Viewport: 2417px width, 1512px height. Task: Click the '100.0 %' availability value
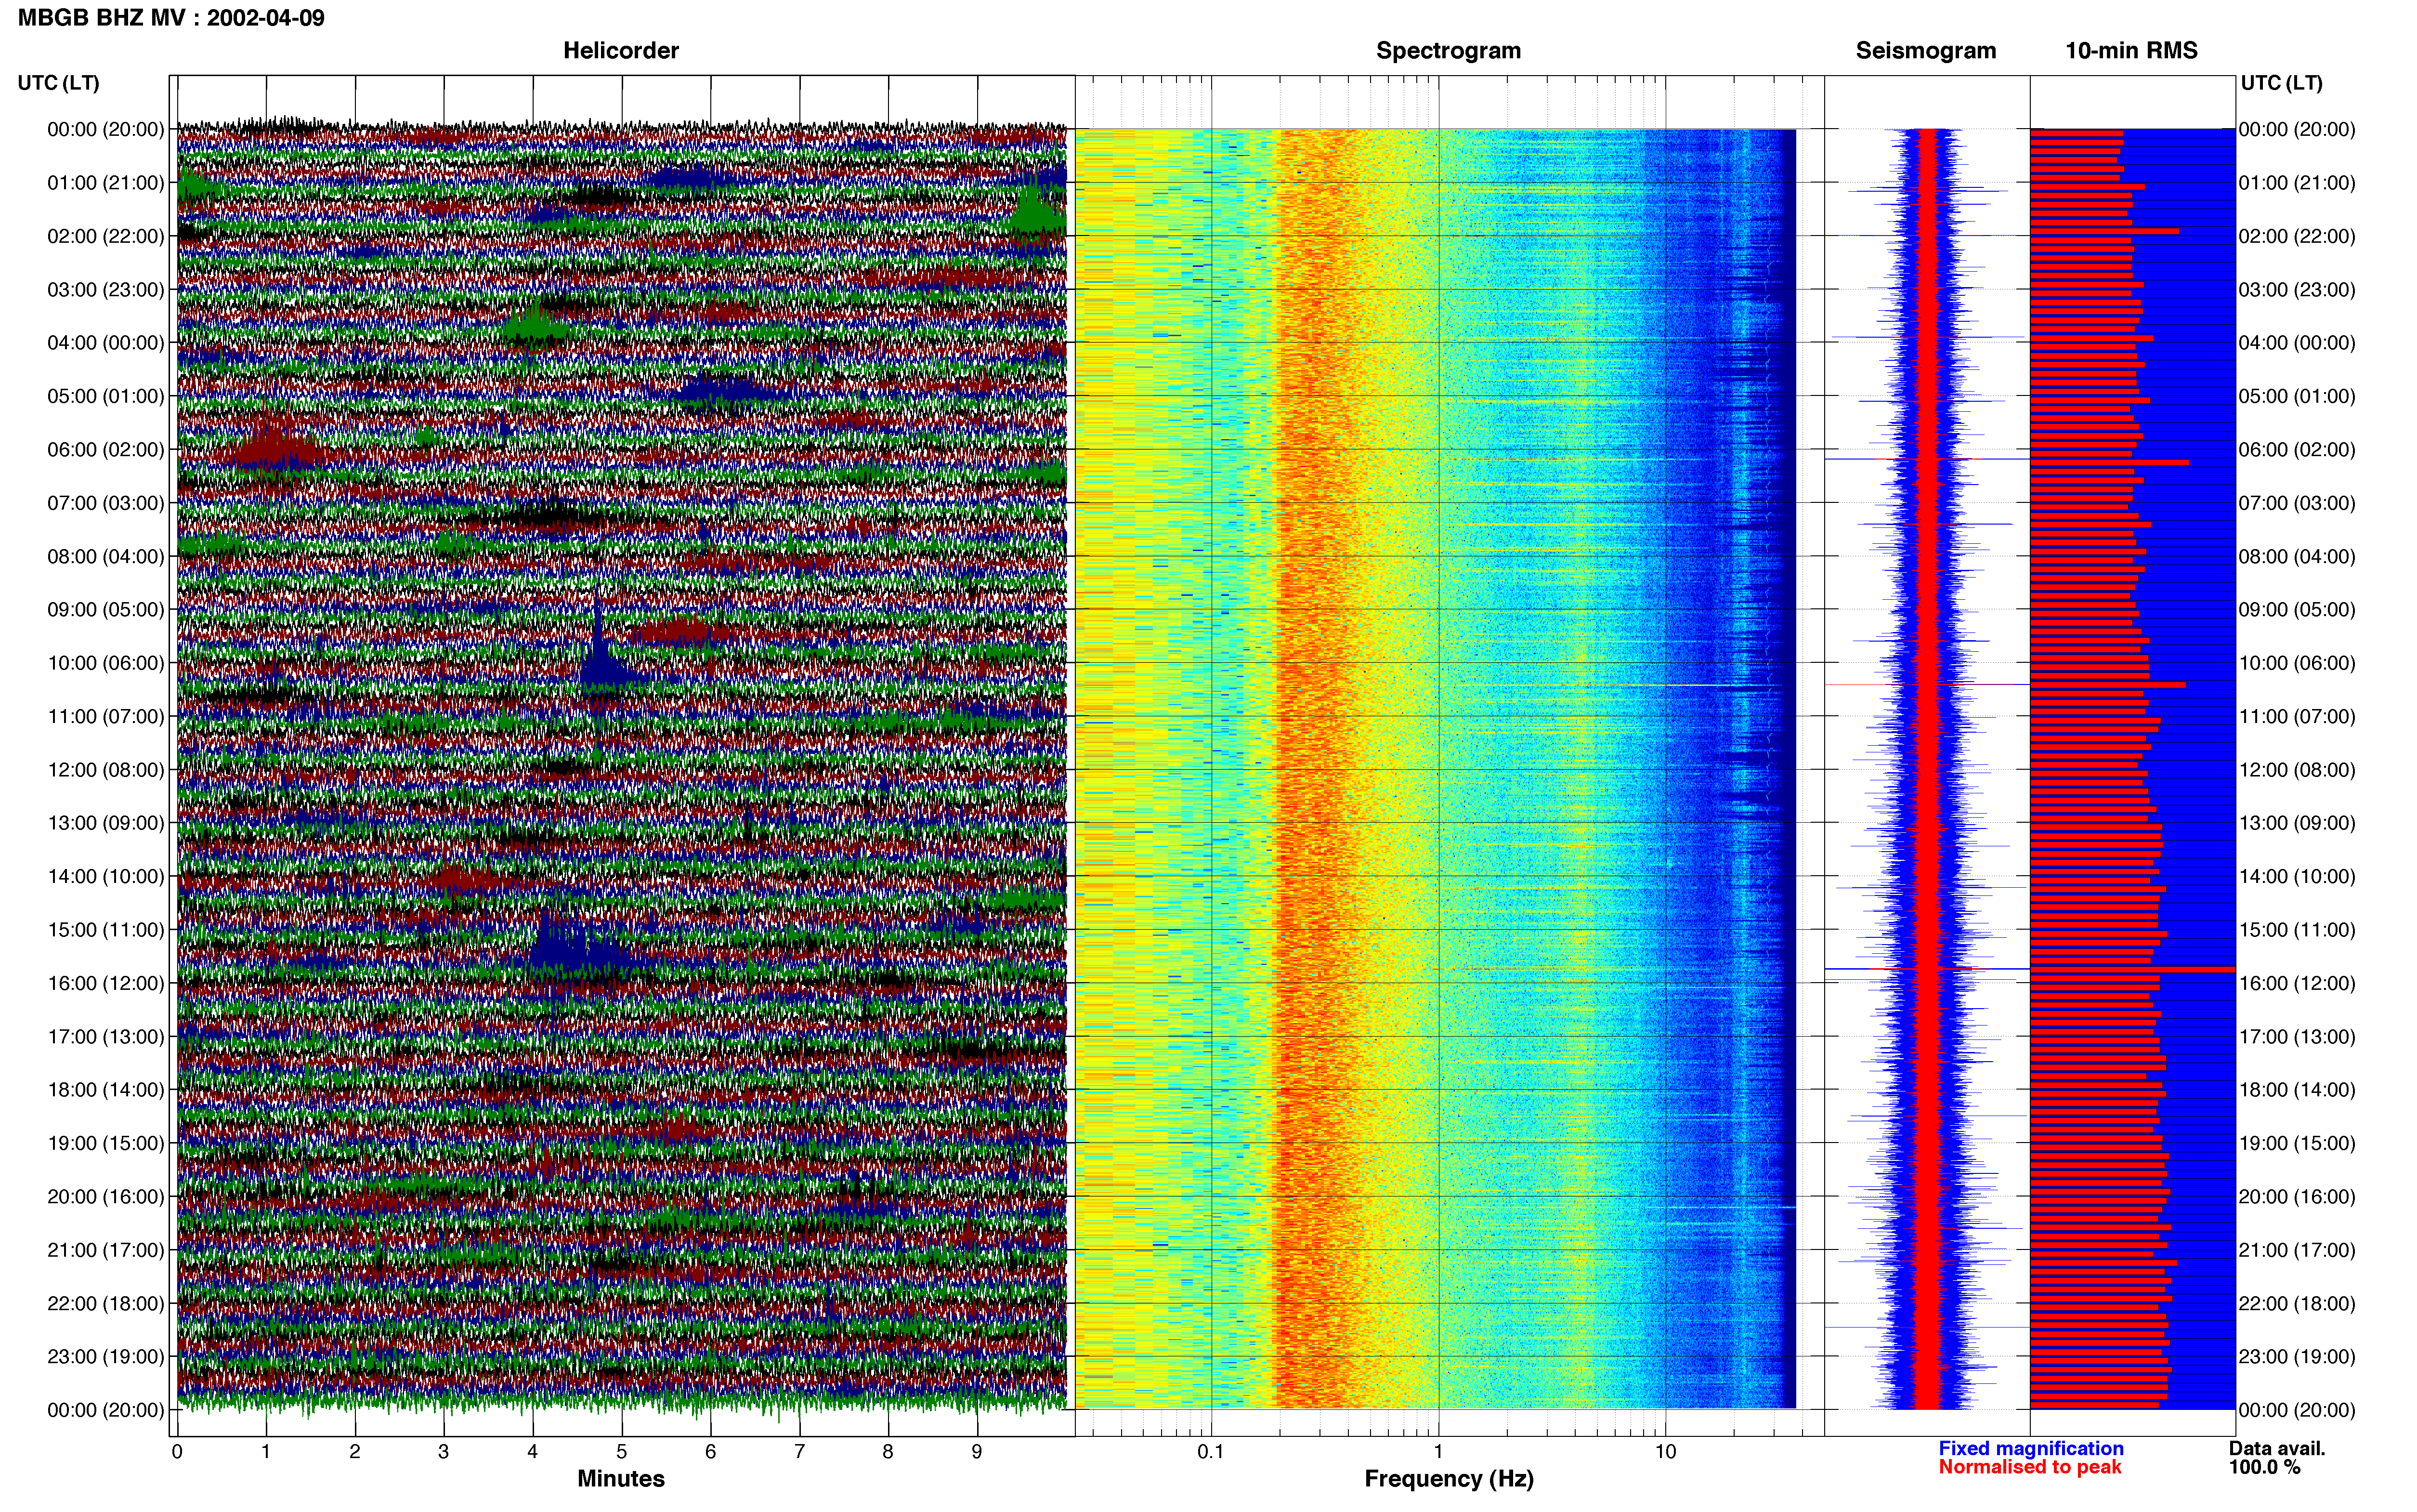pos(2264,1467)
